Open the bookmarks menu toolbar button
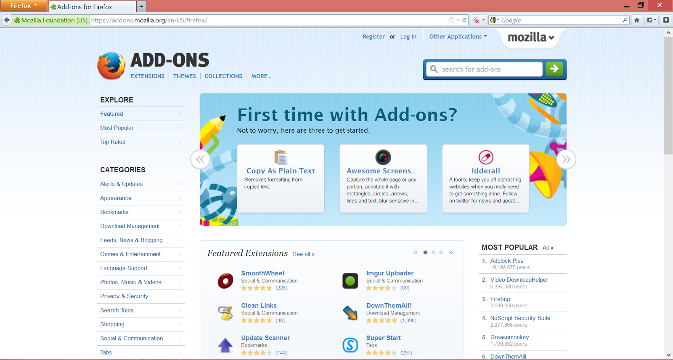The image size is (673, 360). (x=651, y=20)
